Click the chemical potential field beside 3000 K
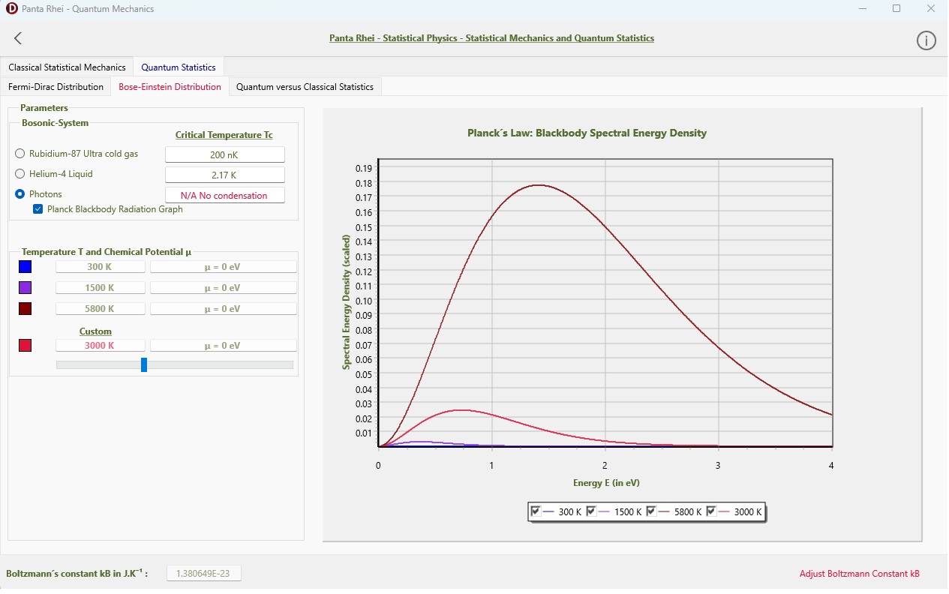 click(x=224, y=346)
